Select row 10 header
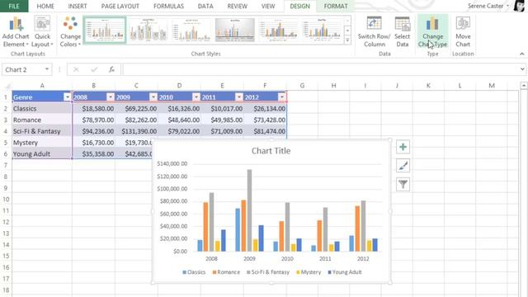This screenshot has height=297, width=528. (x=6, y=200)
